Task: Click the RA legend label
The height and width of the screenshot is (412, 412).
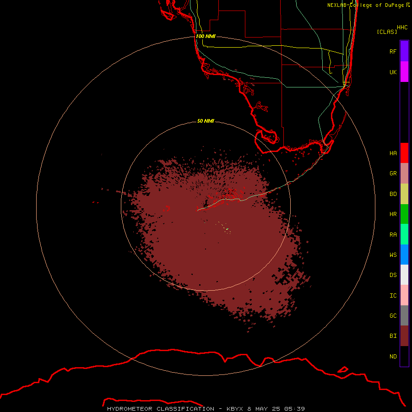Action: [x=393, y=235]
